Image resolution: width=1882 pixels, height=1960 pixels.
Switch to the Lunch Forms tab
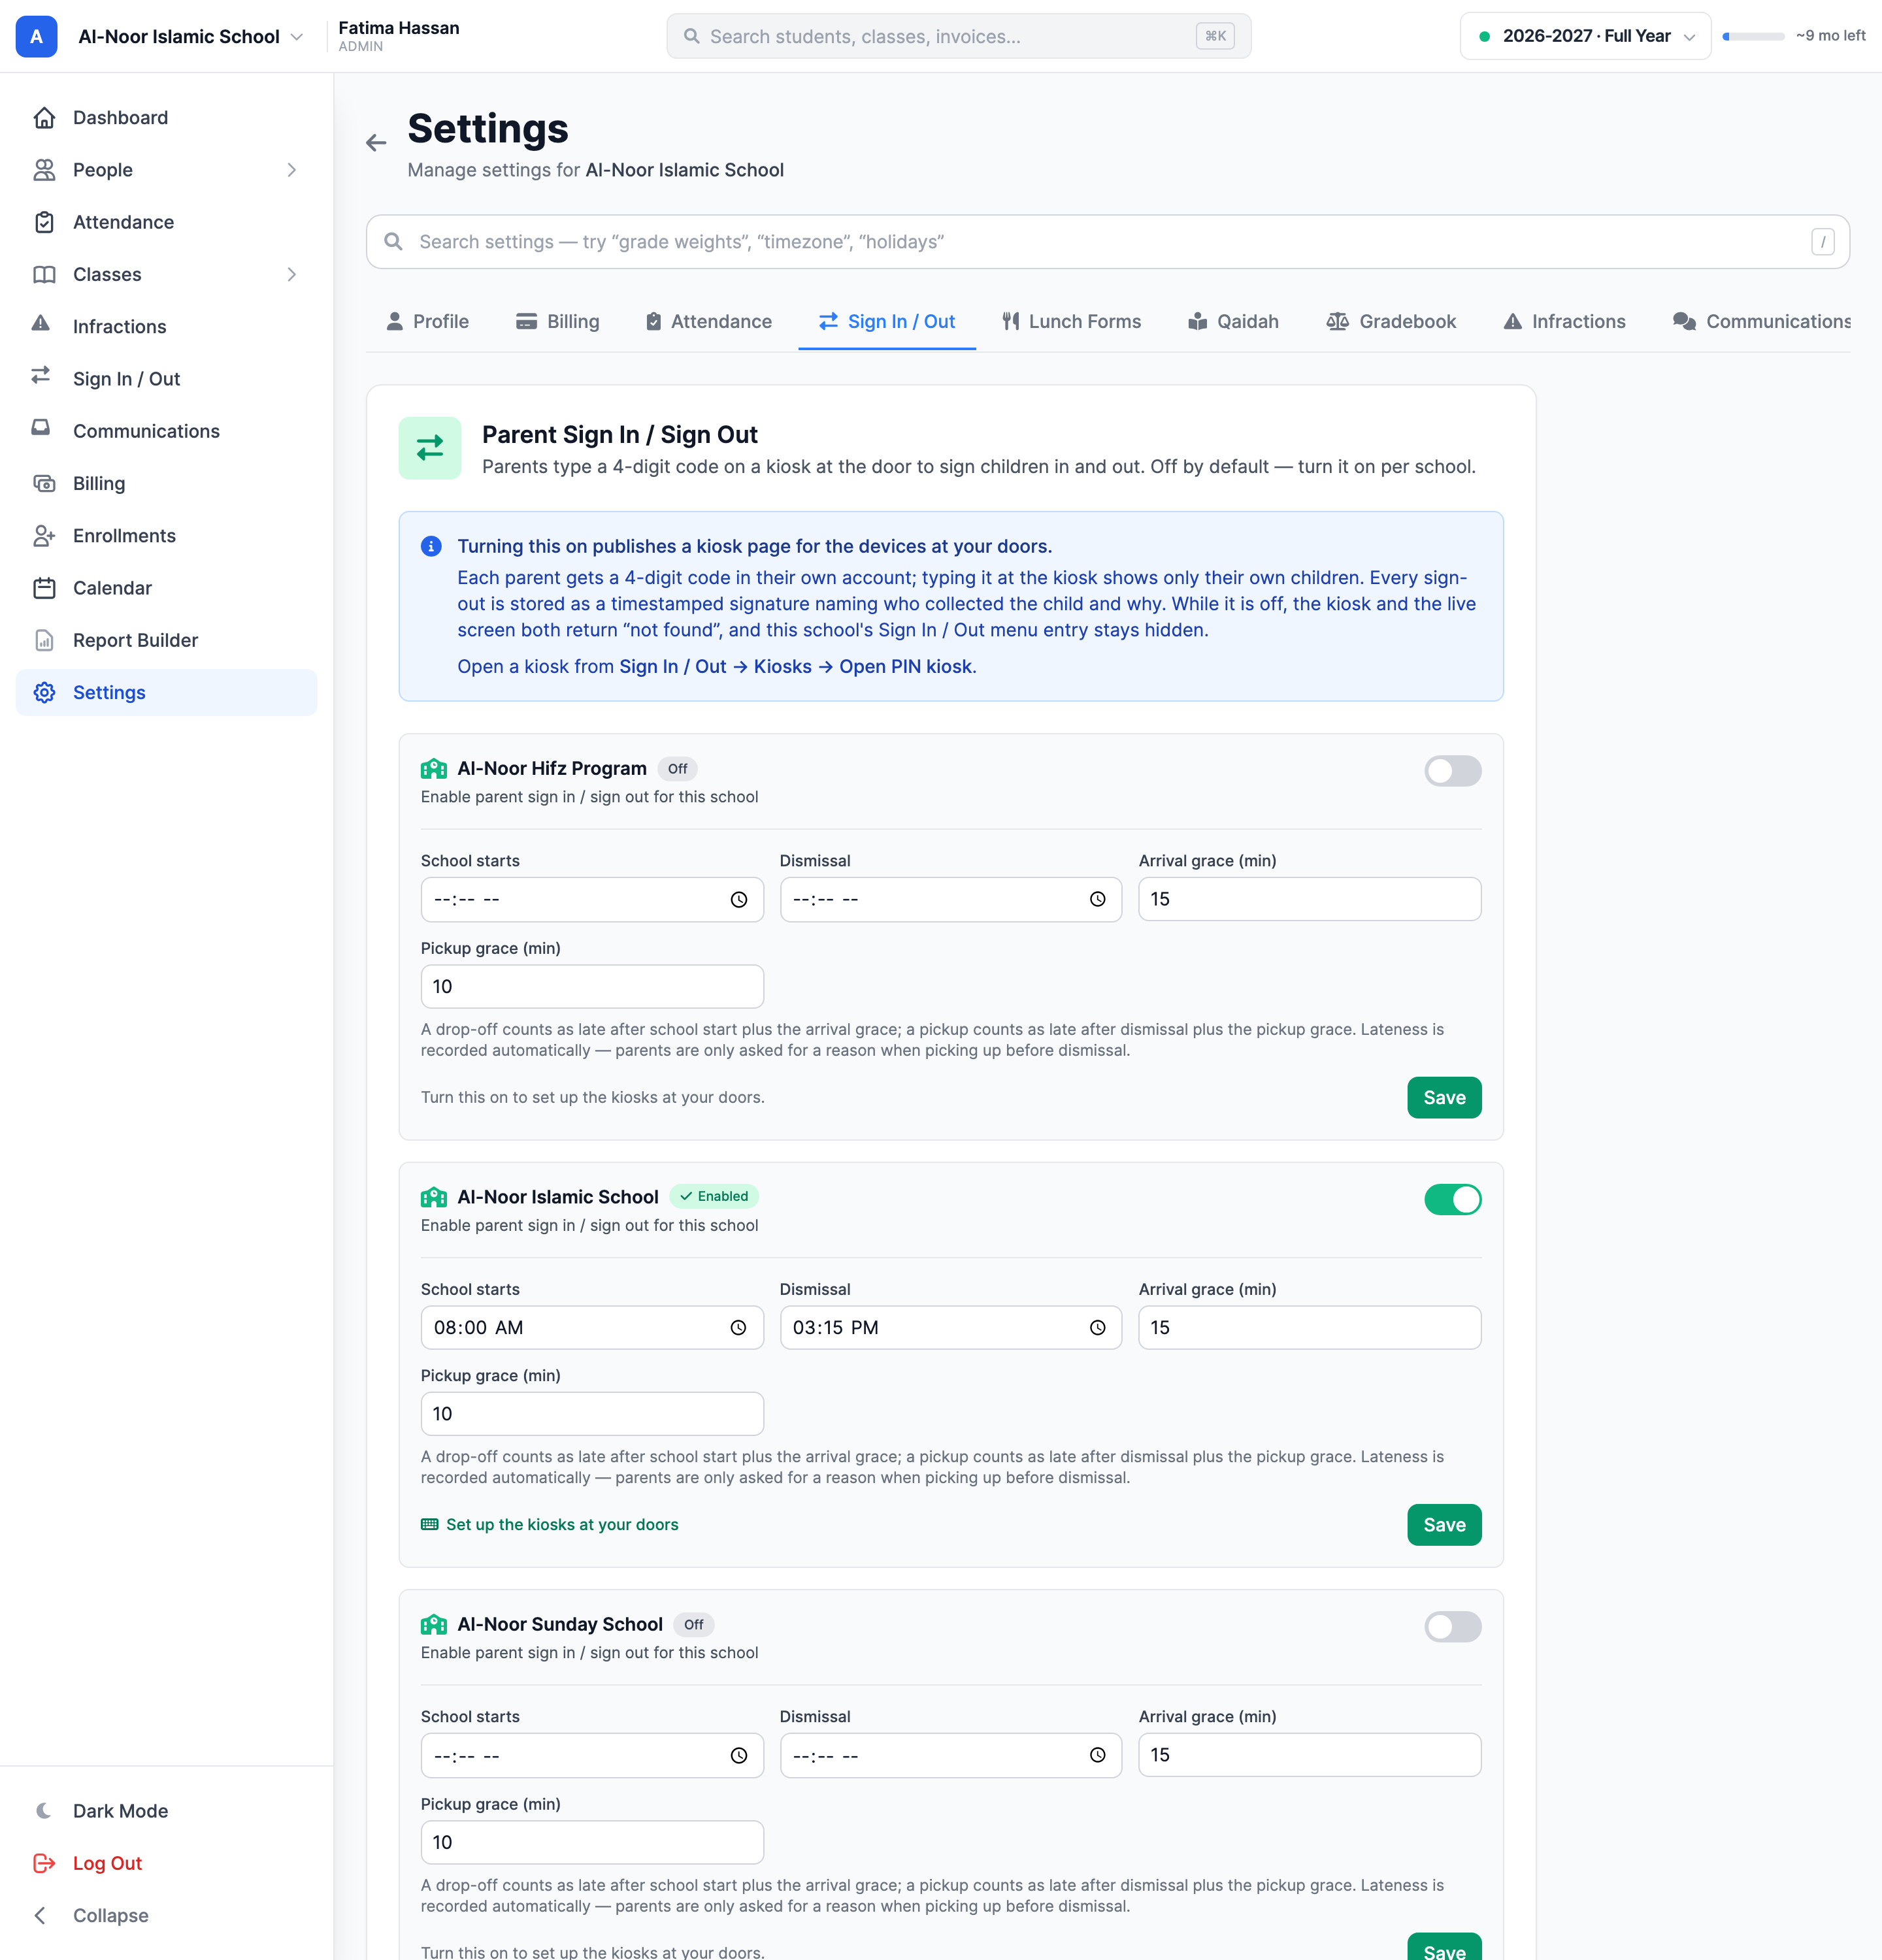pyautogui.click(x=1071, y=321)
